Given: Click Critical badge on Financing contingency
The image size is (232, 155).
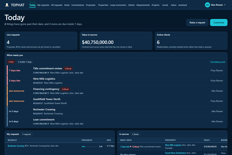Looking at the screenshot, I should pos(65,89).
